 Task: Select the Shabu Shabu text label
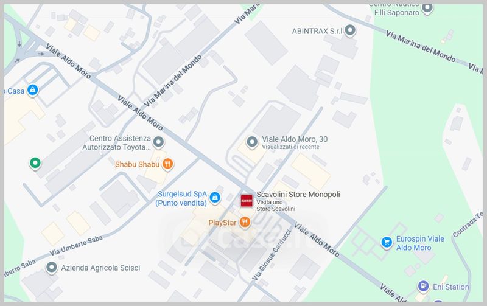[x=137, y=164]
